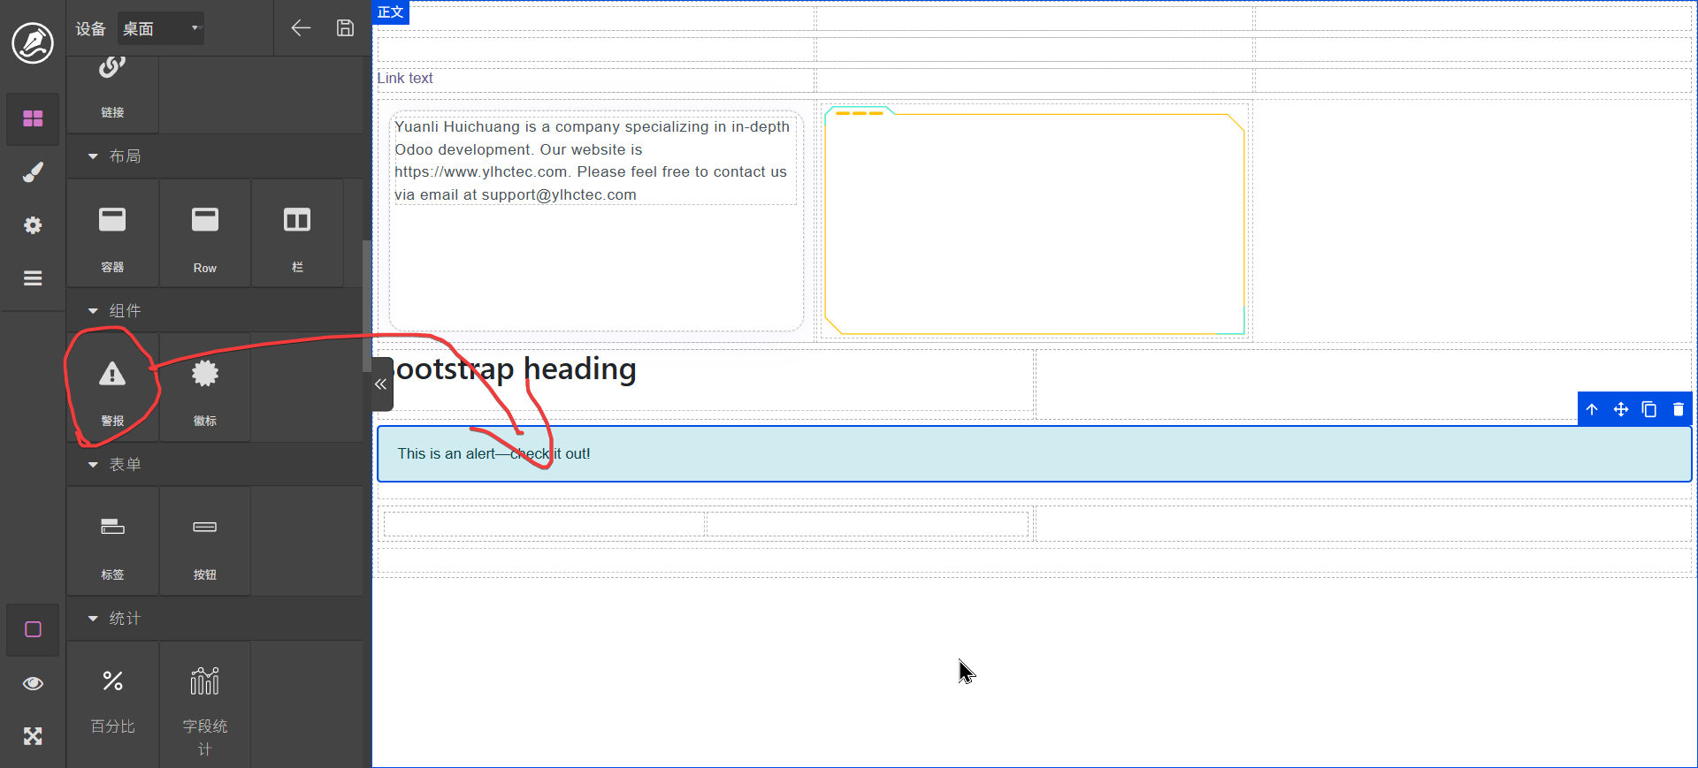
Task: Toggle component outline square icon
Action: [33, 629]
